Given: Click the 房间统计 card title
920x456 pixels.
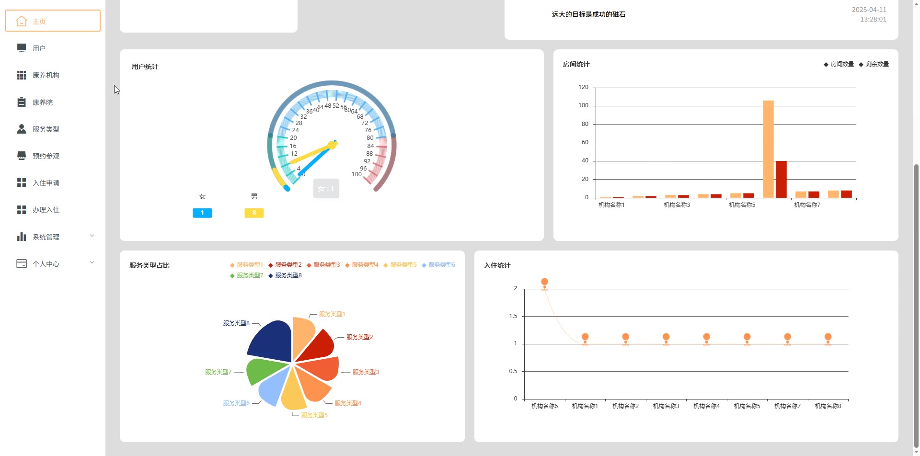Looking at the screenshot, I should [x=576, y=64].
